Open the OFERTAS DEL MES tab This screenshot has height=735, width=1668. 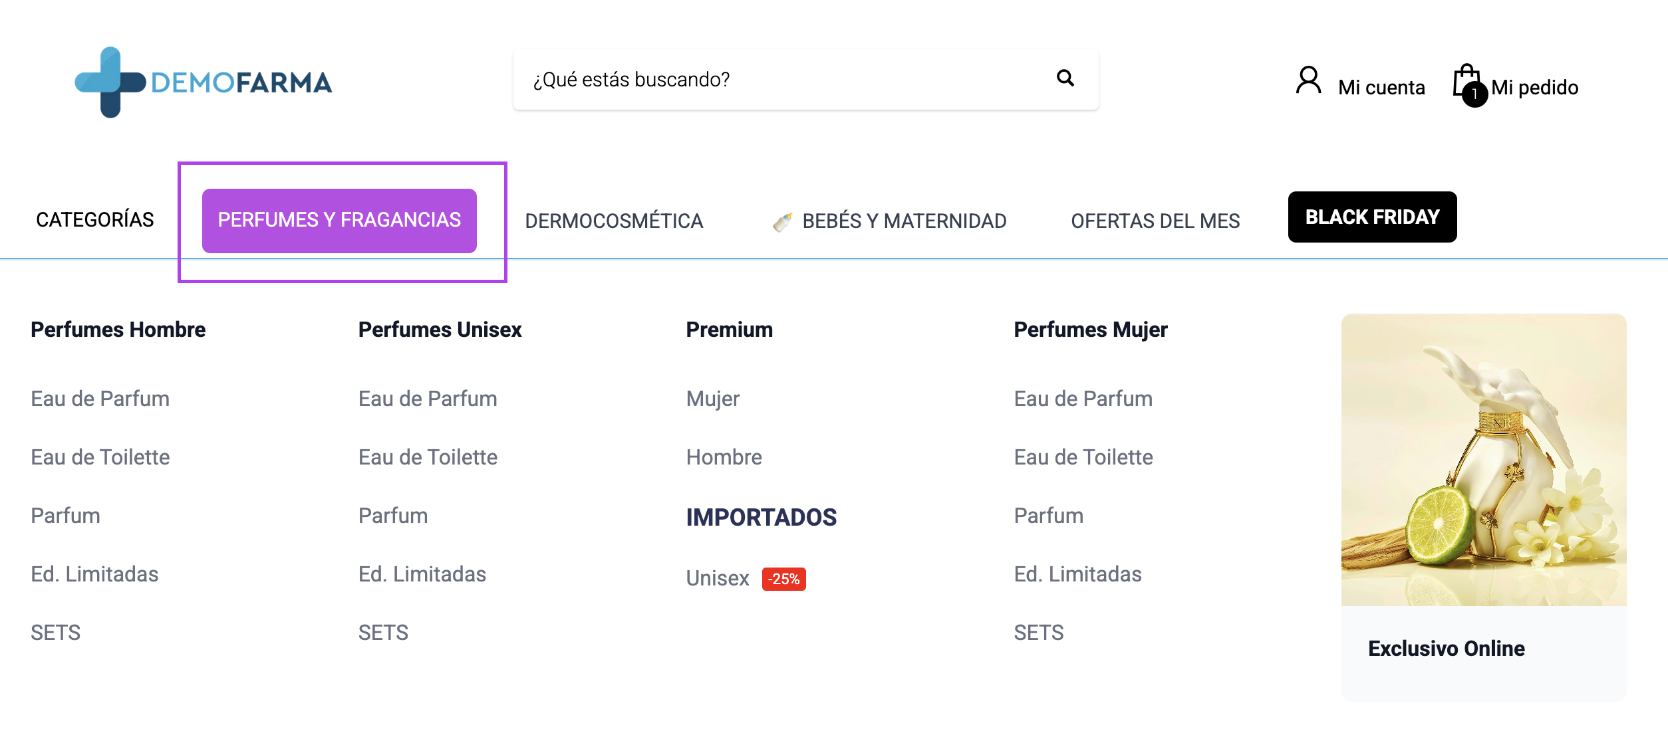pos(1155,221)
